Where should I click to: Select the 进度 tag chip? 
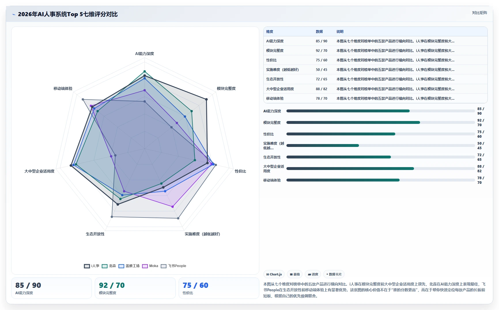(x=313, y=274)
